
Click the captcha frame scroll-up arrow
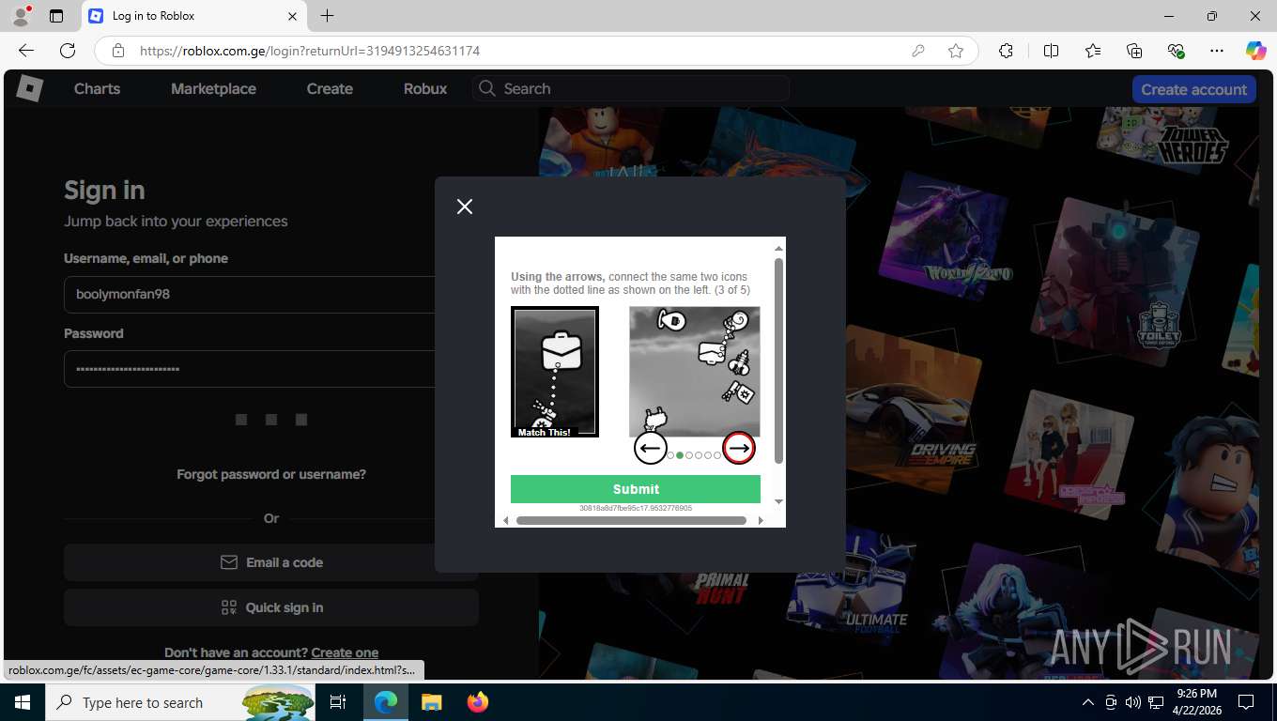tap(778, 248)
